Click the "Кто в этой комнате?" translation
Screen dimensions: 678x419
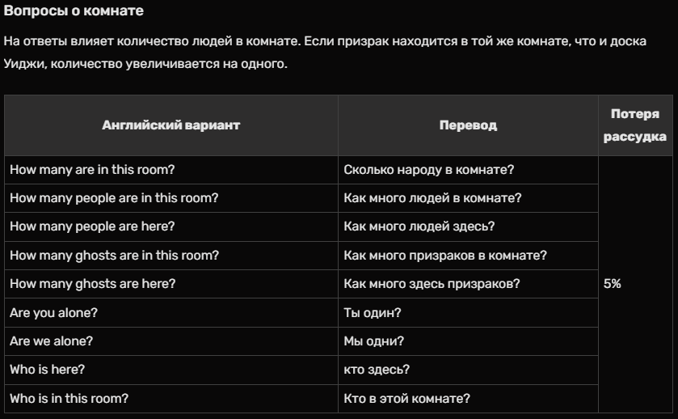tap(406, 398)
